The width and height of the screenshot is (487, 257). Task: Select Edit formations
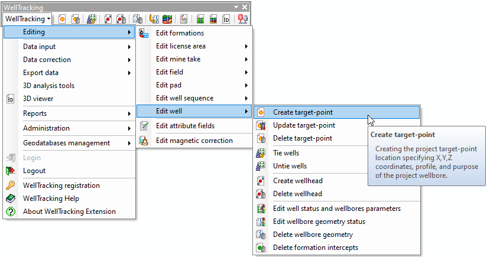tap(194, 33)
